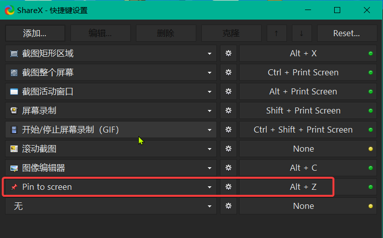Expand the 截图整个屏幕 task dropdown
Viewport: 383px width, 238px height.
209,73
